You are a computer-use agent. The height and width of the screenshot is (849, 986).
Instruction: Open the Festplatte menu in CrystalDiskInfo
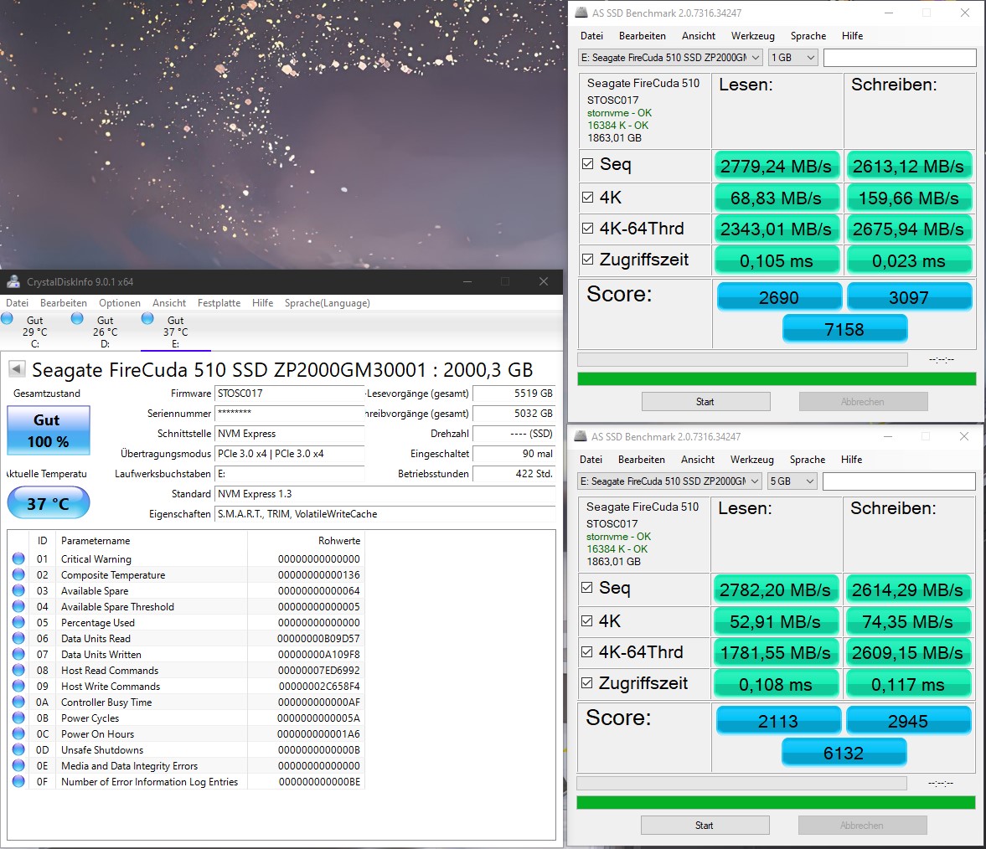(219, 302)
